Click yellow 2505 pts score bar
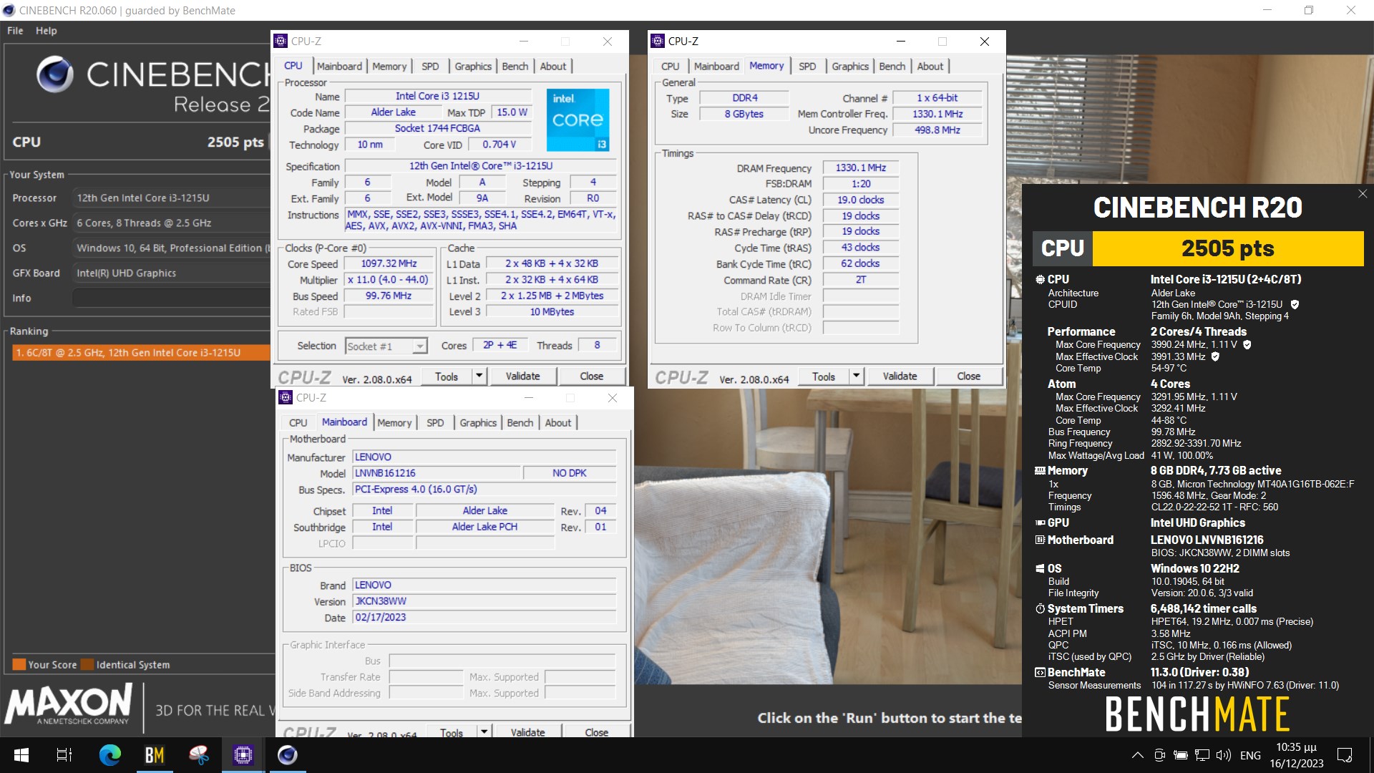The image size is (1374, 773). pyautogui.click(x=1228, y=248)
